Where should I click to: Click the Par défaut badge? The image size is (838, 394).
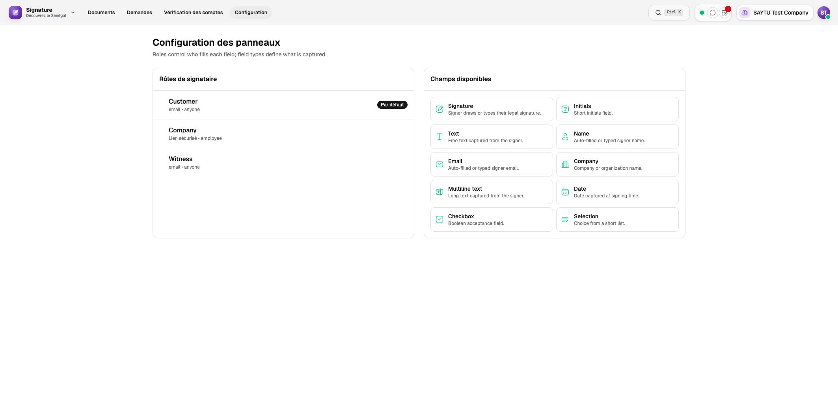(x=392, y=105)
